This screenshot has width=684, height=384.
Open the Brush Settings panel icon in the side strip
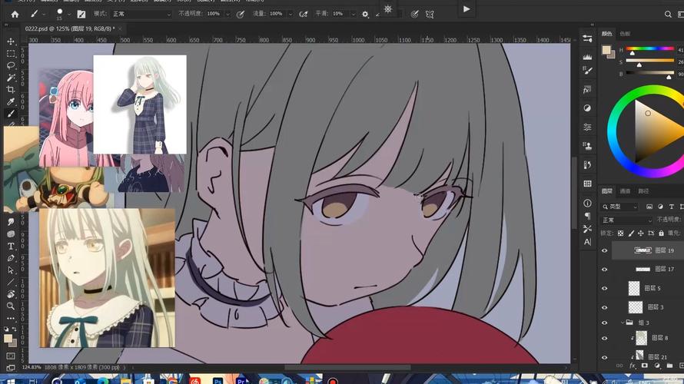(x=588, y=70)
